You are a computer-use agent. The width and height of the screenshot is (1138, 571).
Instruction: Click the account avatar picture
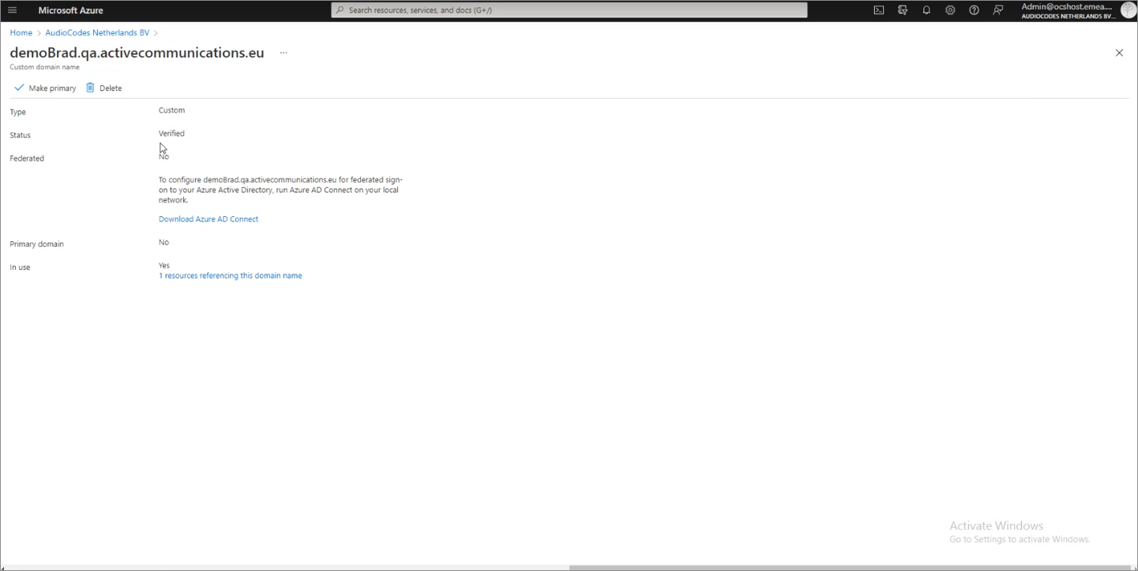pyautogui.click(x=1129, y=9)
